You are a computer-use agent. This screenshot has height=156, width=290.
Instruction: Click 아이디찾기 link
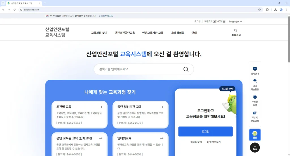[196, 142]
